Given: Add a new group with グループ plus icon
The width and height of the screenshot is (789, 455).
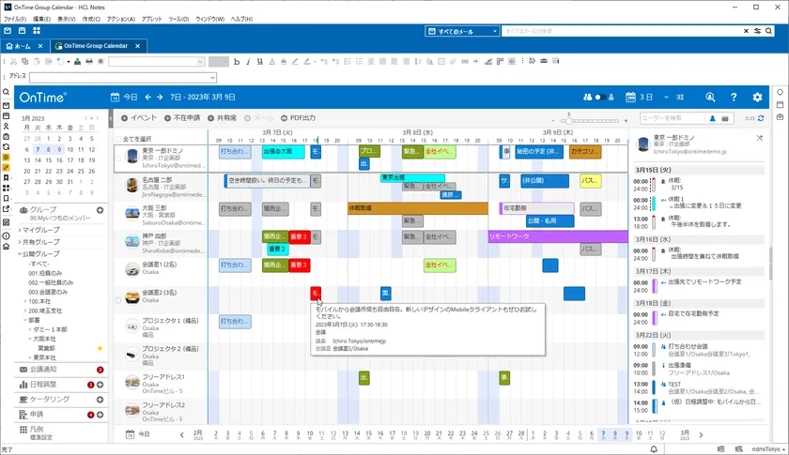Looking at the screenshot, I should 101,210.
